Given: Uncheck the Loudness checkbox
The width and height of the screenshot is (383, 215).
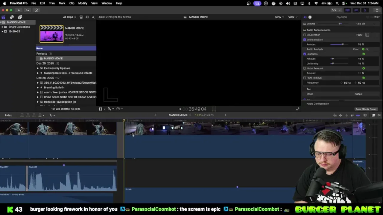Looking at the screenshot, I should coord(305,54).
